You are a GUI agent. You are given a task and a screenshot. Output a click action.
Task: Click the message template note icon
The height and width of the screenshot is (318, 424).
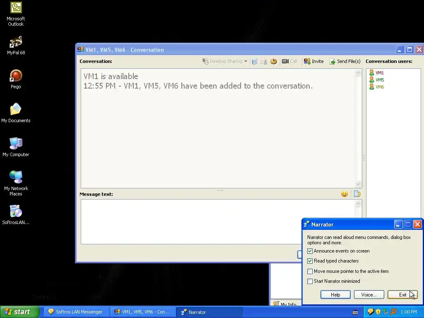click(357, 194)
